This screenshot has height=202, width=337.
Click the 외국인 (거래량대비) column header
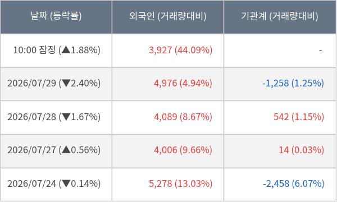pyautogui.click(x=167, y=16)
